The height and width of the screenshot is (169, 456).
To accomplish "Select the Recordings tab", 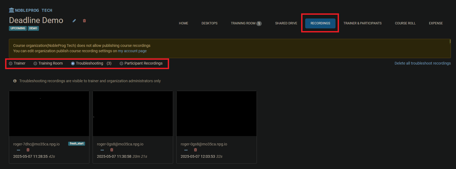I will point(320,23).
